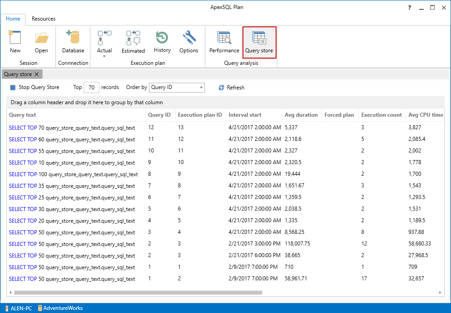Select the Avg duration value 8,568.25

point(294,232)
